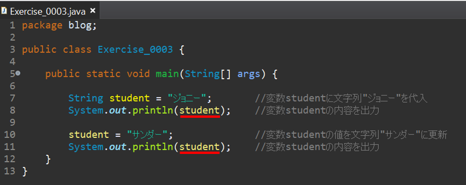Click the 'main' method name

[167, 74]
